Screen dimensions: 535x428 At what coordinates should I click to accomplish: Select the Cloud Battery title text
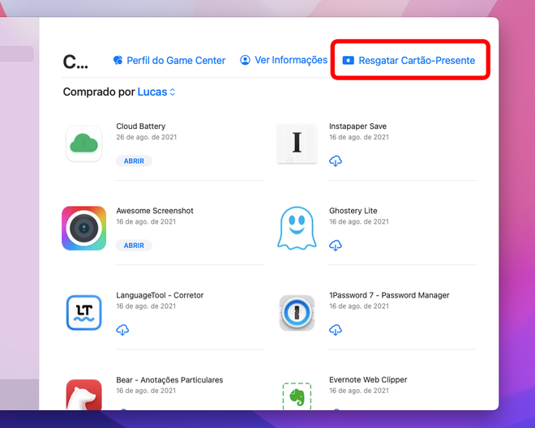coord(140,126)
